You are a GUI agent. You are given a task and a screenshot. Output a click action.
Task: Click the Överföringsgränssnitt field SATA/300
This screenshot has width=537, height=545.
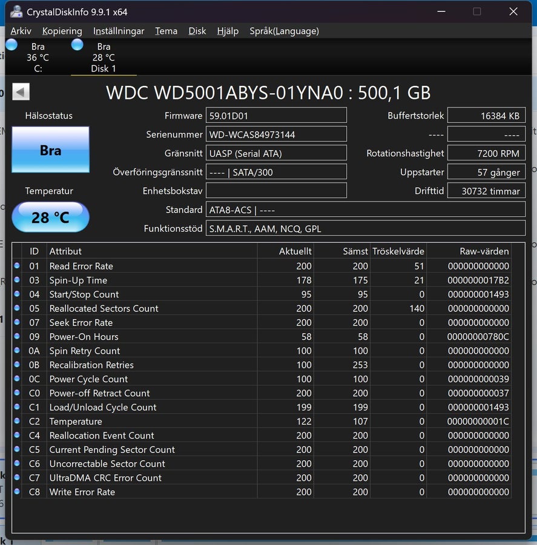pos(276,172)
